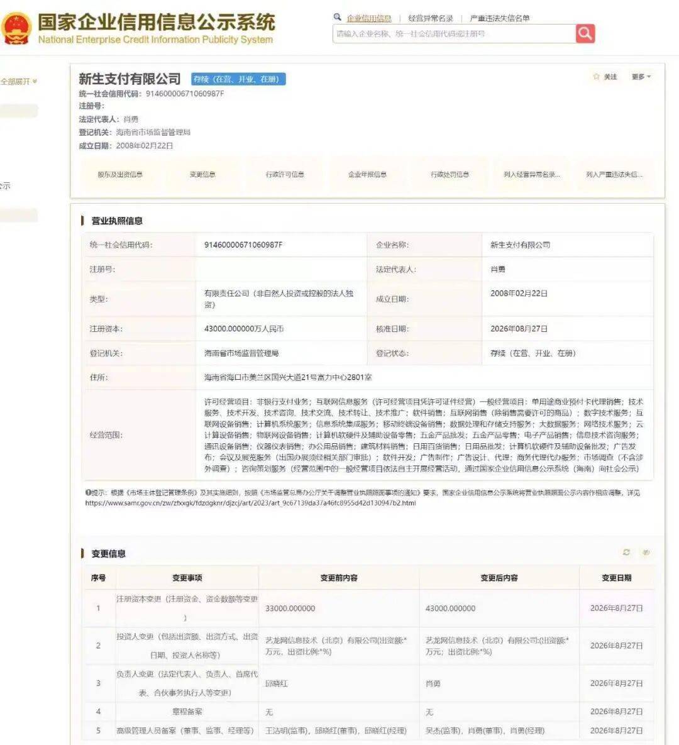Click the 变更信息 section heading
The image size is (679, 745).
[108, 553]
